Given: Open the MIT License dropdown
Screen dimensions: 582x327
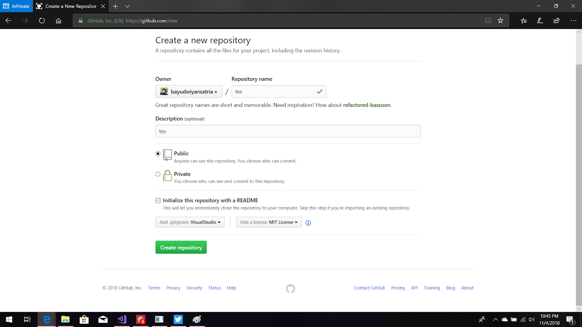Looking at the screenshot, I should 269,222.
